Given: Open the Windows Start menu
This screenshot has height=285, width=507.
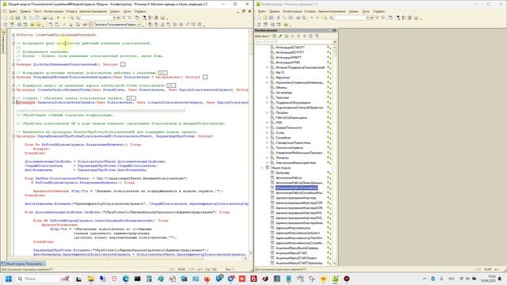Looking at the screenshot, I should tap(9, 279).
